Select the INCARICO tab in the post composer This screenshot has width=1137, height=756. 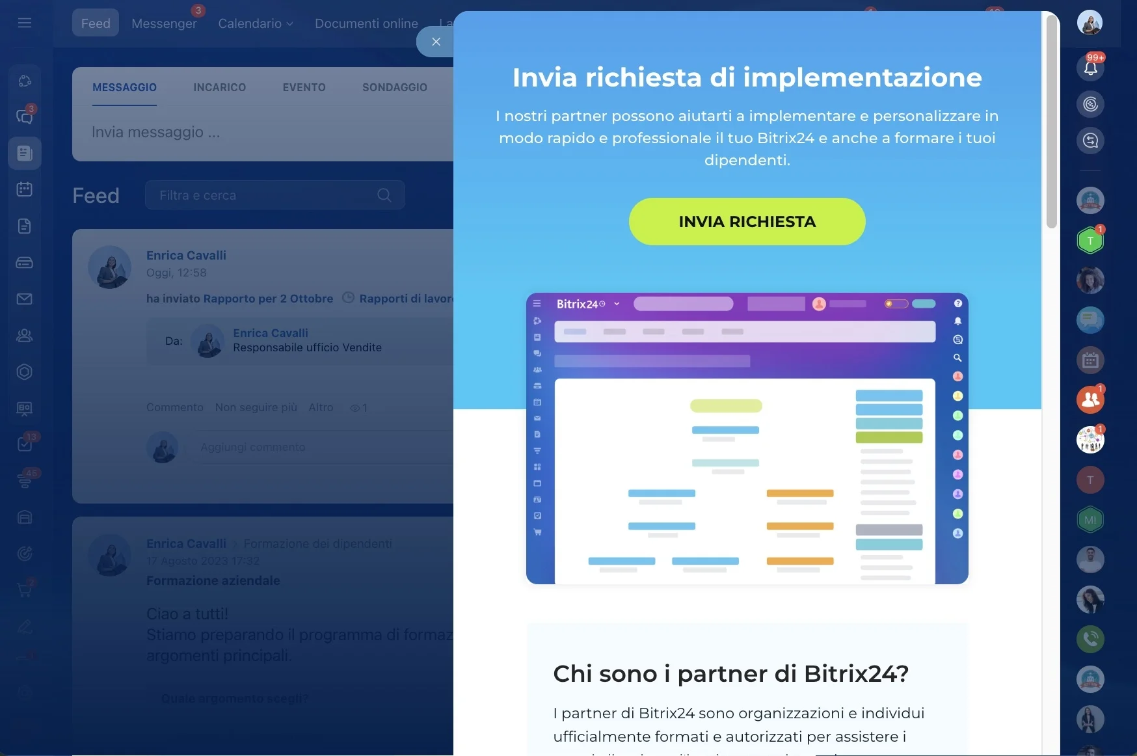click(x=219, y=87)
